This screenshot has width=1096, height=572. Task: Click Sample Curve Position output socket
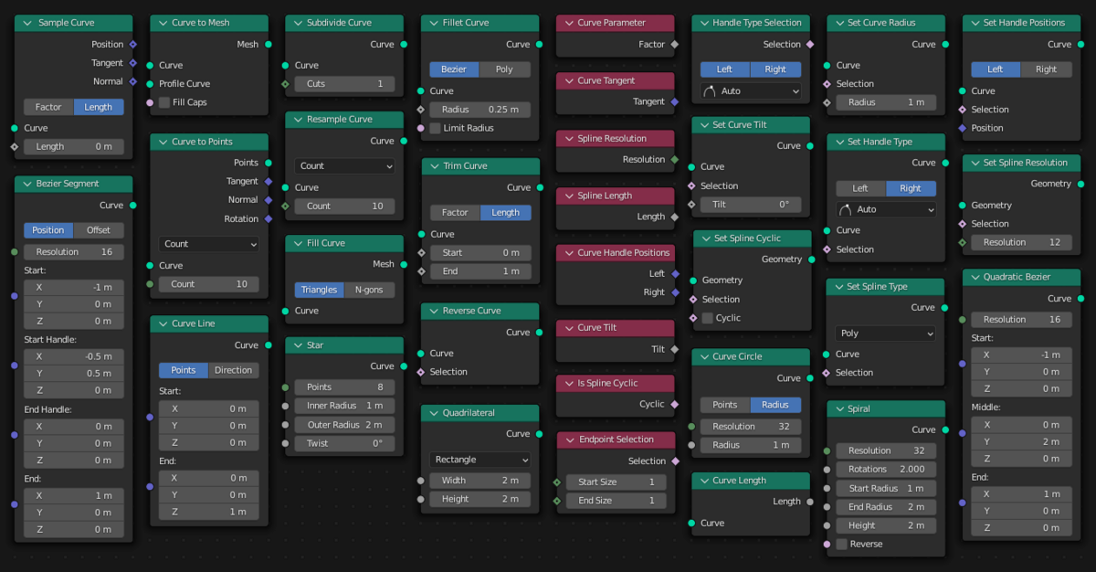point(133,44)
